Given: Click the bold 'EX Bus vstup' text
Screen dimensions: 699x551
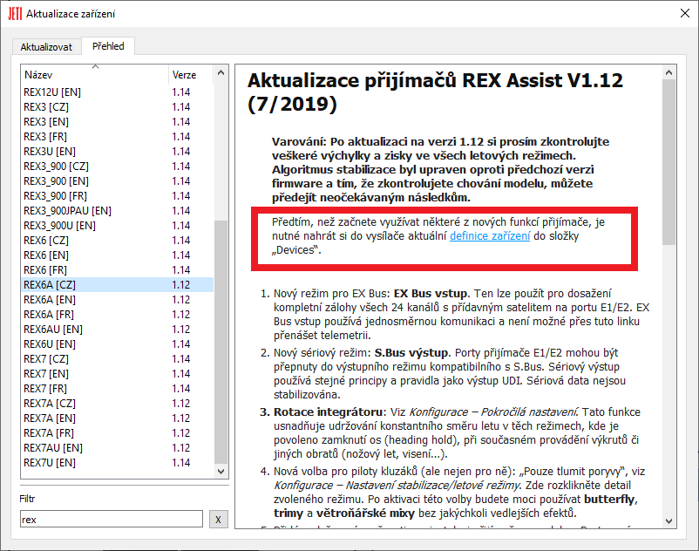Looking at the screenshot, I should click(431, 293).
